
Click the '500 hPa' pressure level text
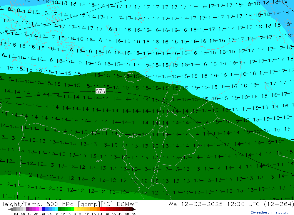pyautogui.click(x=61, y=204)
